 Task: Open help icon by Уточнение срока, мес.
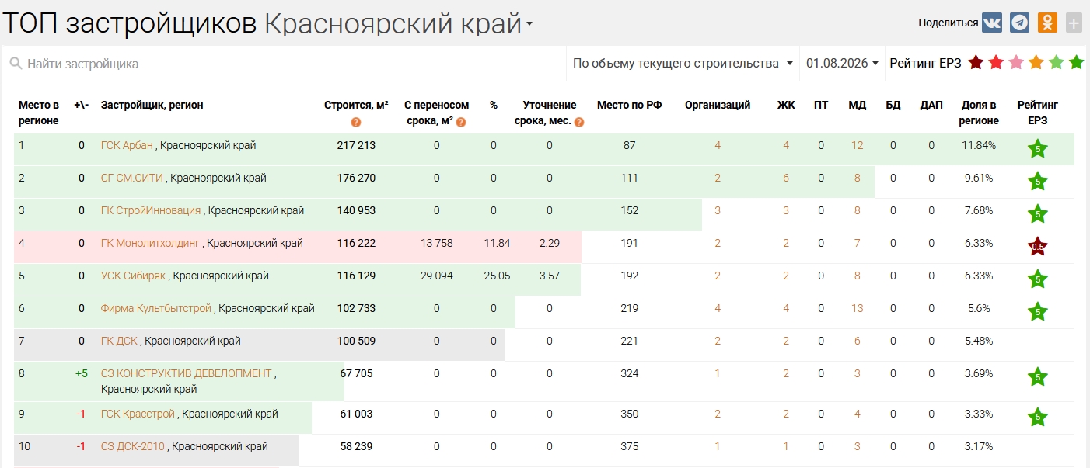579,122
